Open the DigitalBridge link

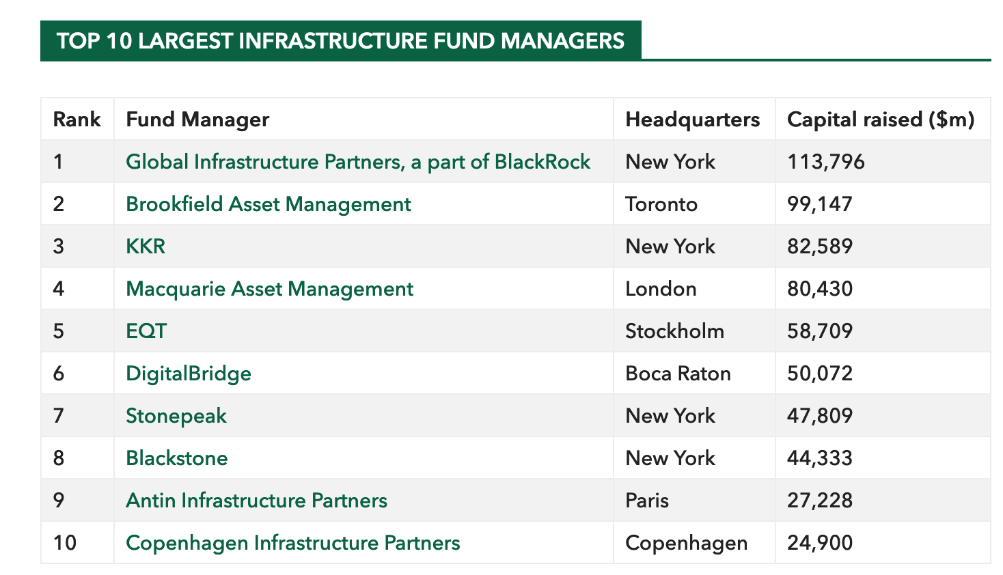point(189,374)
